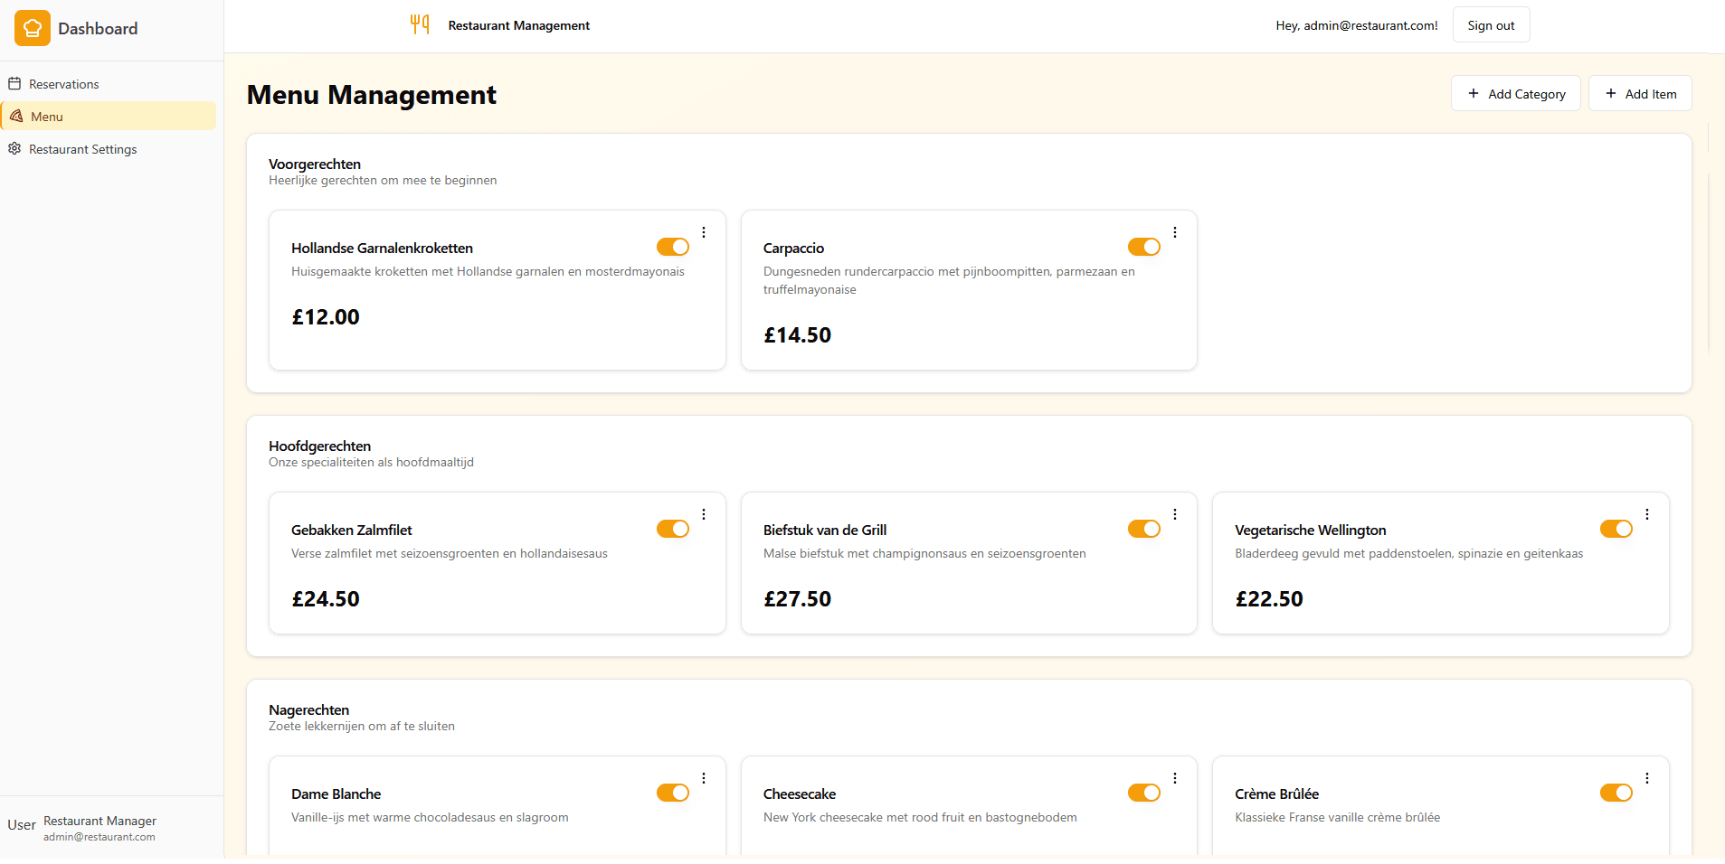Open three-dot options for Carpaccio

(x=1174, y=232)
